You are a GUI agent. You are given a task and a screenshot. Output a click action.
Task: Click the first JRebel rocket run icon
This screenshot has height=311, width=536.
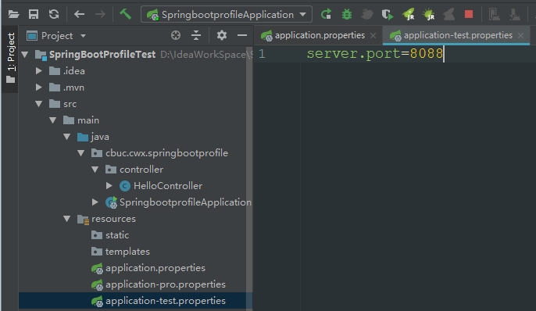pyautogui.click(x=408, y=14)
